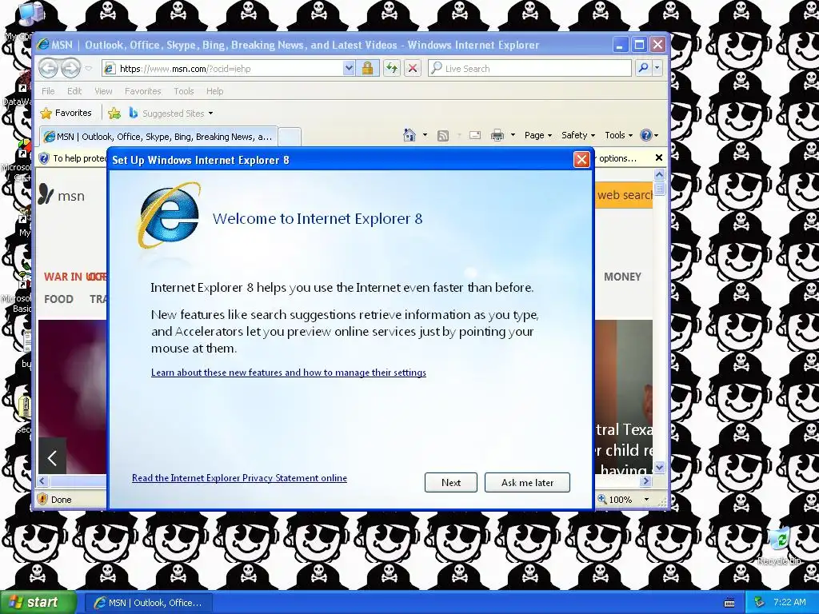Open Learn about these new features link
Screen dimensions: 819x614
tap(288, 373)
